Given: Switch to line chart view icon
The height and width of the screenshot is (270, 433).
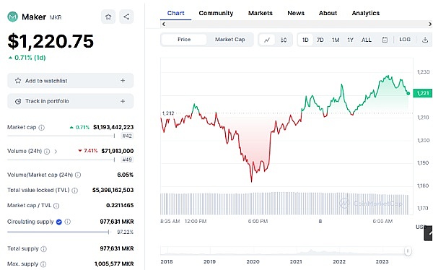Looking at the screenshot, I should coord(267,40).
